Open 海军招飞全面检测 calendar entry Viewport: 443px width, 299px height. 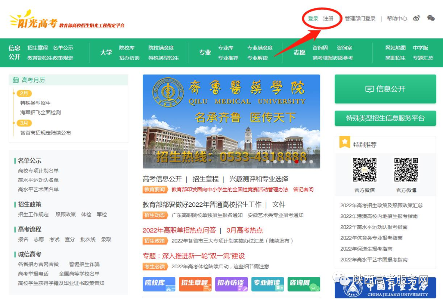pyautogui.click(x=40, y=113)
